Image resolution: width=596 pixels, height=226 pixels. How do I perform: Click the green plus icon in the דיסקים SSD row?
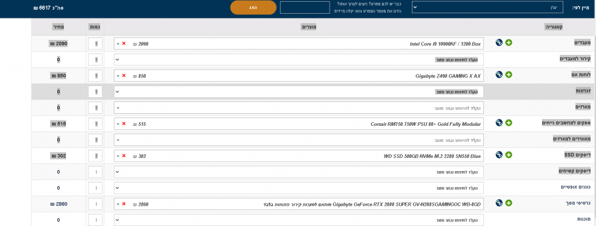(x=508, y=154)
